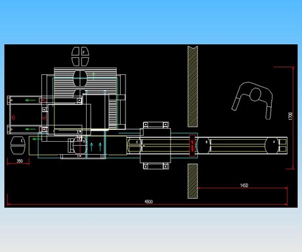Click the lower hatched wall section
302x252 pixels.
click(192, 181)
